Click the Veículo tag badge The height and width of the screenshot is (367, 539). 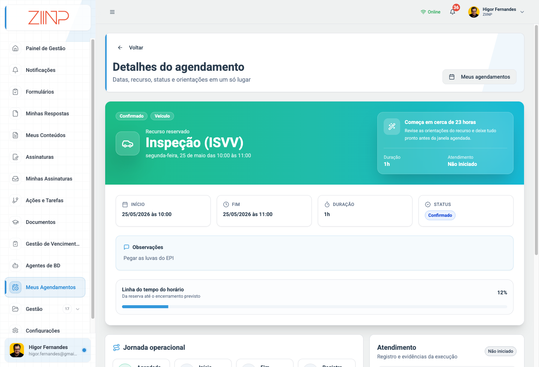[162, 116]
